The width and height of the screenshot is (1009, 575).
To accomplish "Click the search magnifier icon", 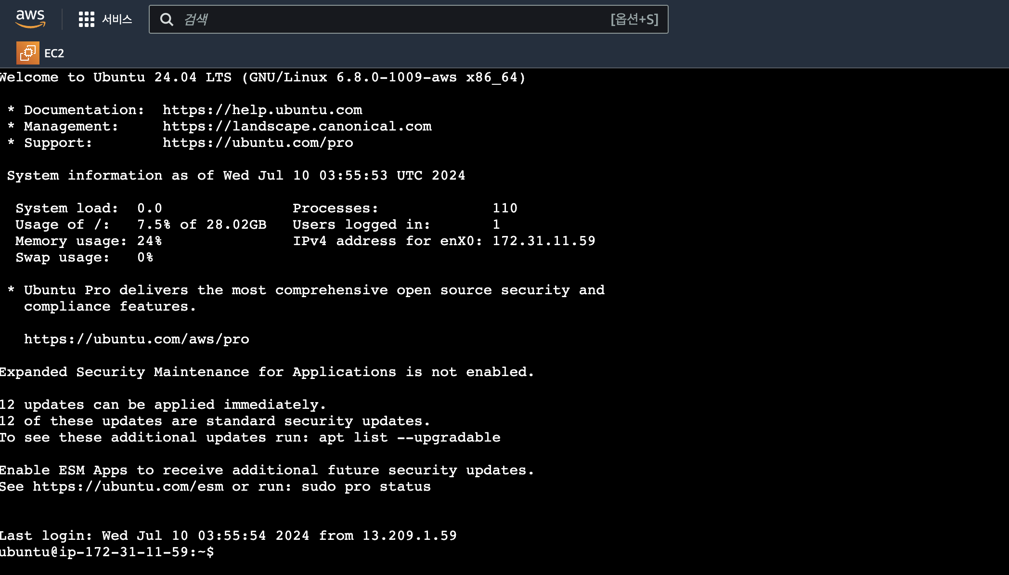I will [x=167, y=19].
